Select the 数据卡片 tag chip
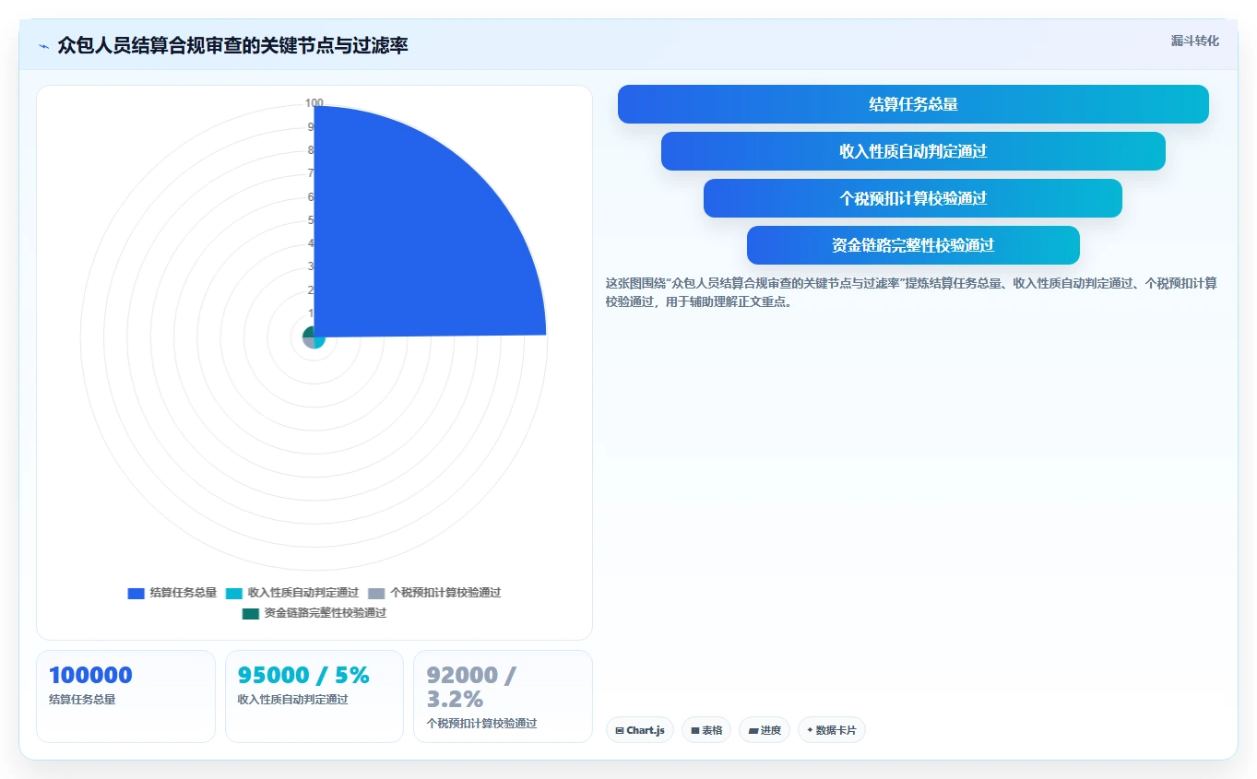The height and width of the screenshot is (779, 1257). [832, 730]
